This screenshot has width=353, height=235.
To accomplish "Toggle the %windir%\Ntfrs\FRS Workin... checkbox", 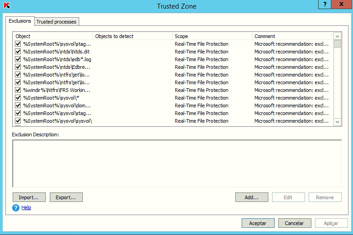I will (x=18, y=90).
